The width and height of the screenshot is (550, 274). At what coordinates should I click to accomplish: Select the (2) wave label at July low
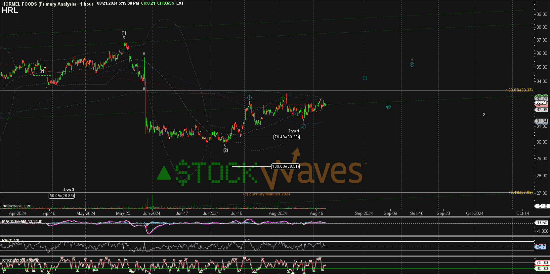coord(226,150)
